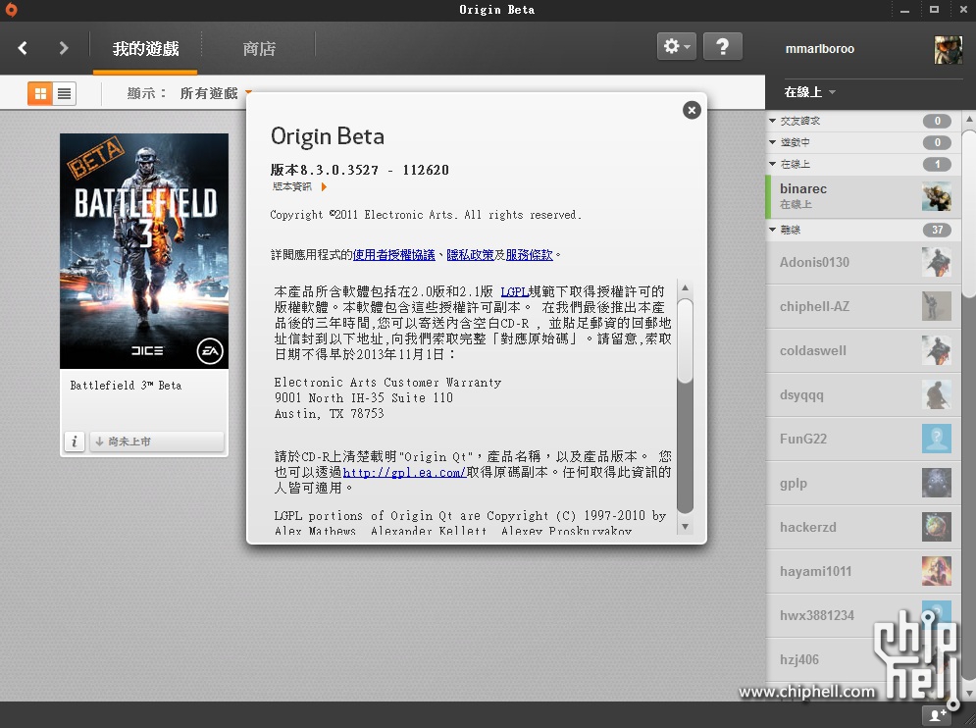Minimize the Origin Beta window
The height and width of the screenshot is (728, 976).
pyautogui.click(x=904, y=10)
